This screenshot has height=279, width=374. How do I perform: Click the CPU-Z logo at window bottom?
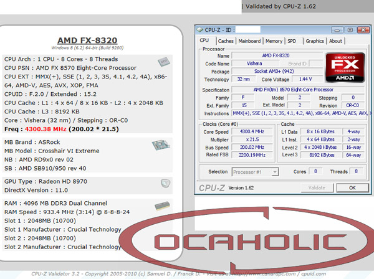click(x=212, y=188)
